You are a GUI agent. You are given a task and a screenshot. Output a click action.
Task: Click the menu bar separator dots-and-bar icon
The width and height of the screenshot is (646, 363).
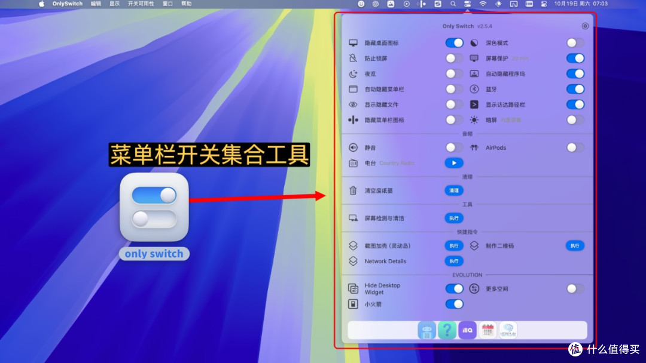pos(421,4)
